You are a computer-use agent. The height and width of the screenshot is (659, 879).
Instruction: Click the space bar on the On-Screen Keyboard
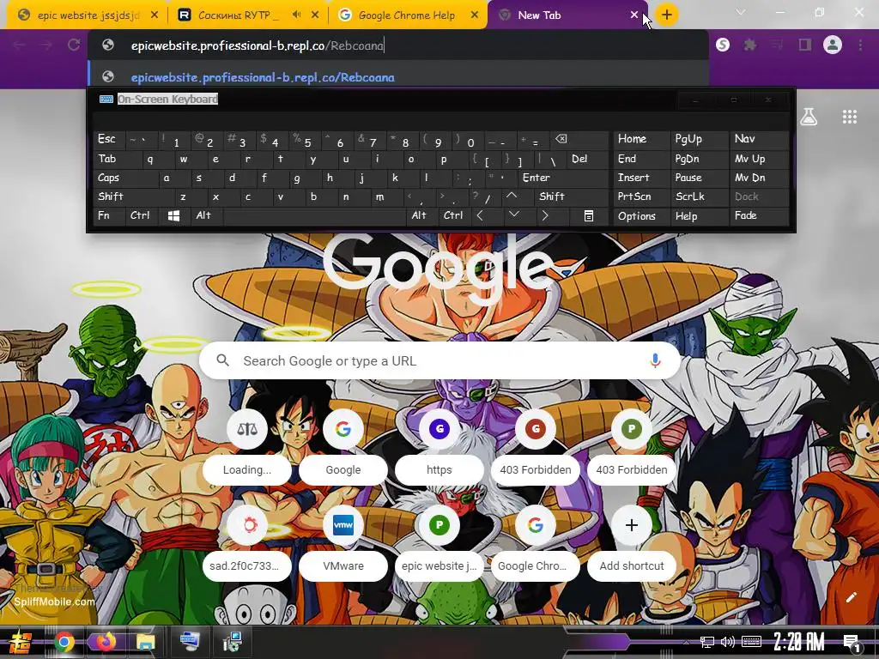point(314,215)
